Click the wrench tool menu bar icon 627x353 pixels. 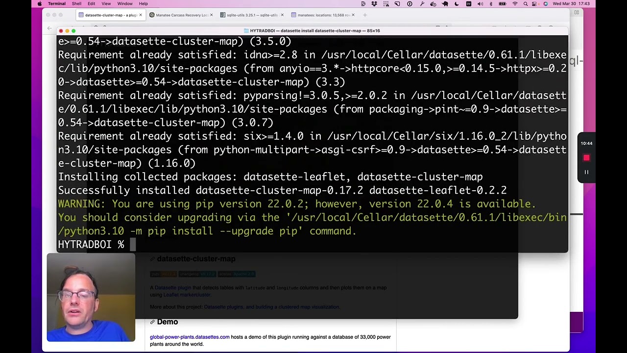click(x=422, y=4)
